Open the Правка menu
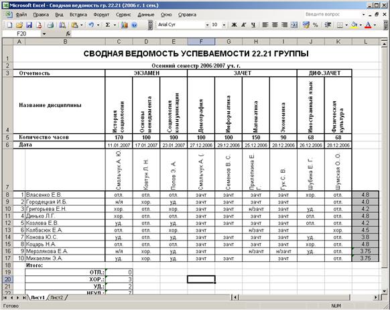The image size is (390, 310). coord(41,15)
